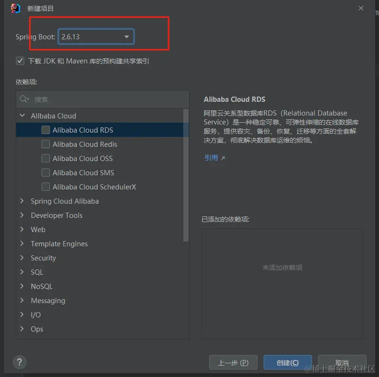Open the Spring Boot version dropdown
The image size is (379, 377).
96,36
